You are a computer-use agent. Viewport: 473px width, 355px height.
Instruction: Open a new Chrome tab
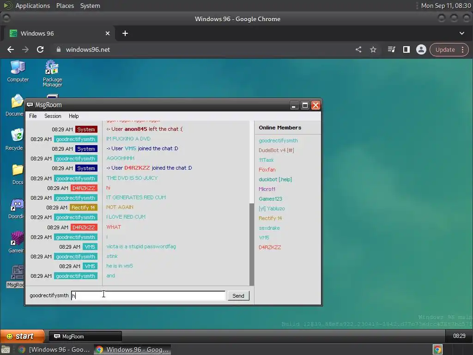[x=125, y=33]
